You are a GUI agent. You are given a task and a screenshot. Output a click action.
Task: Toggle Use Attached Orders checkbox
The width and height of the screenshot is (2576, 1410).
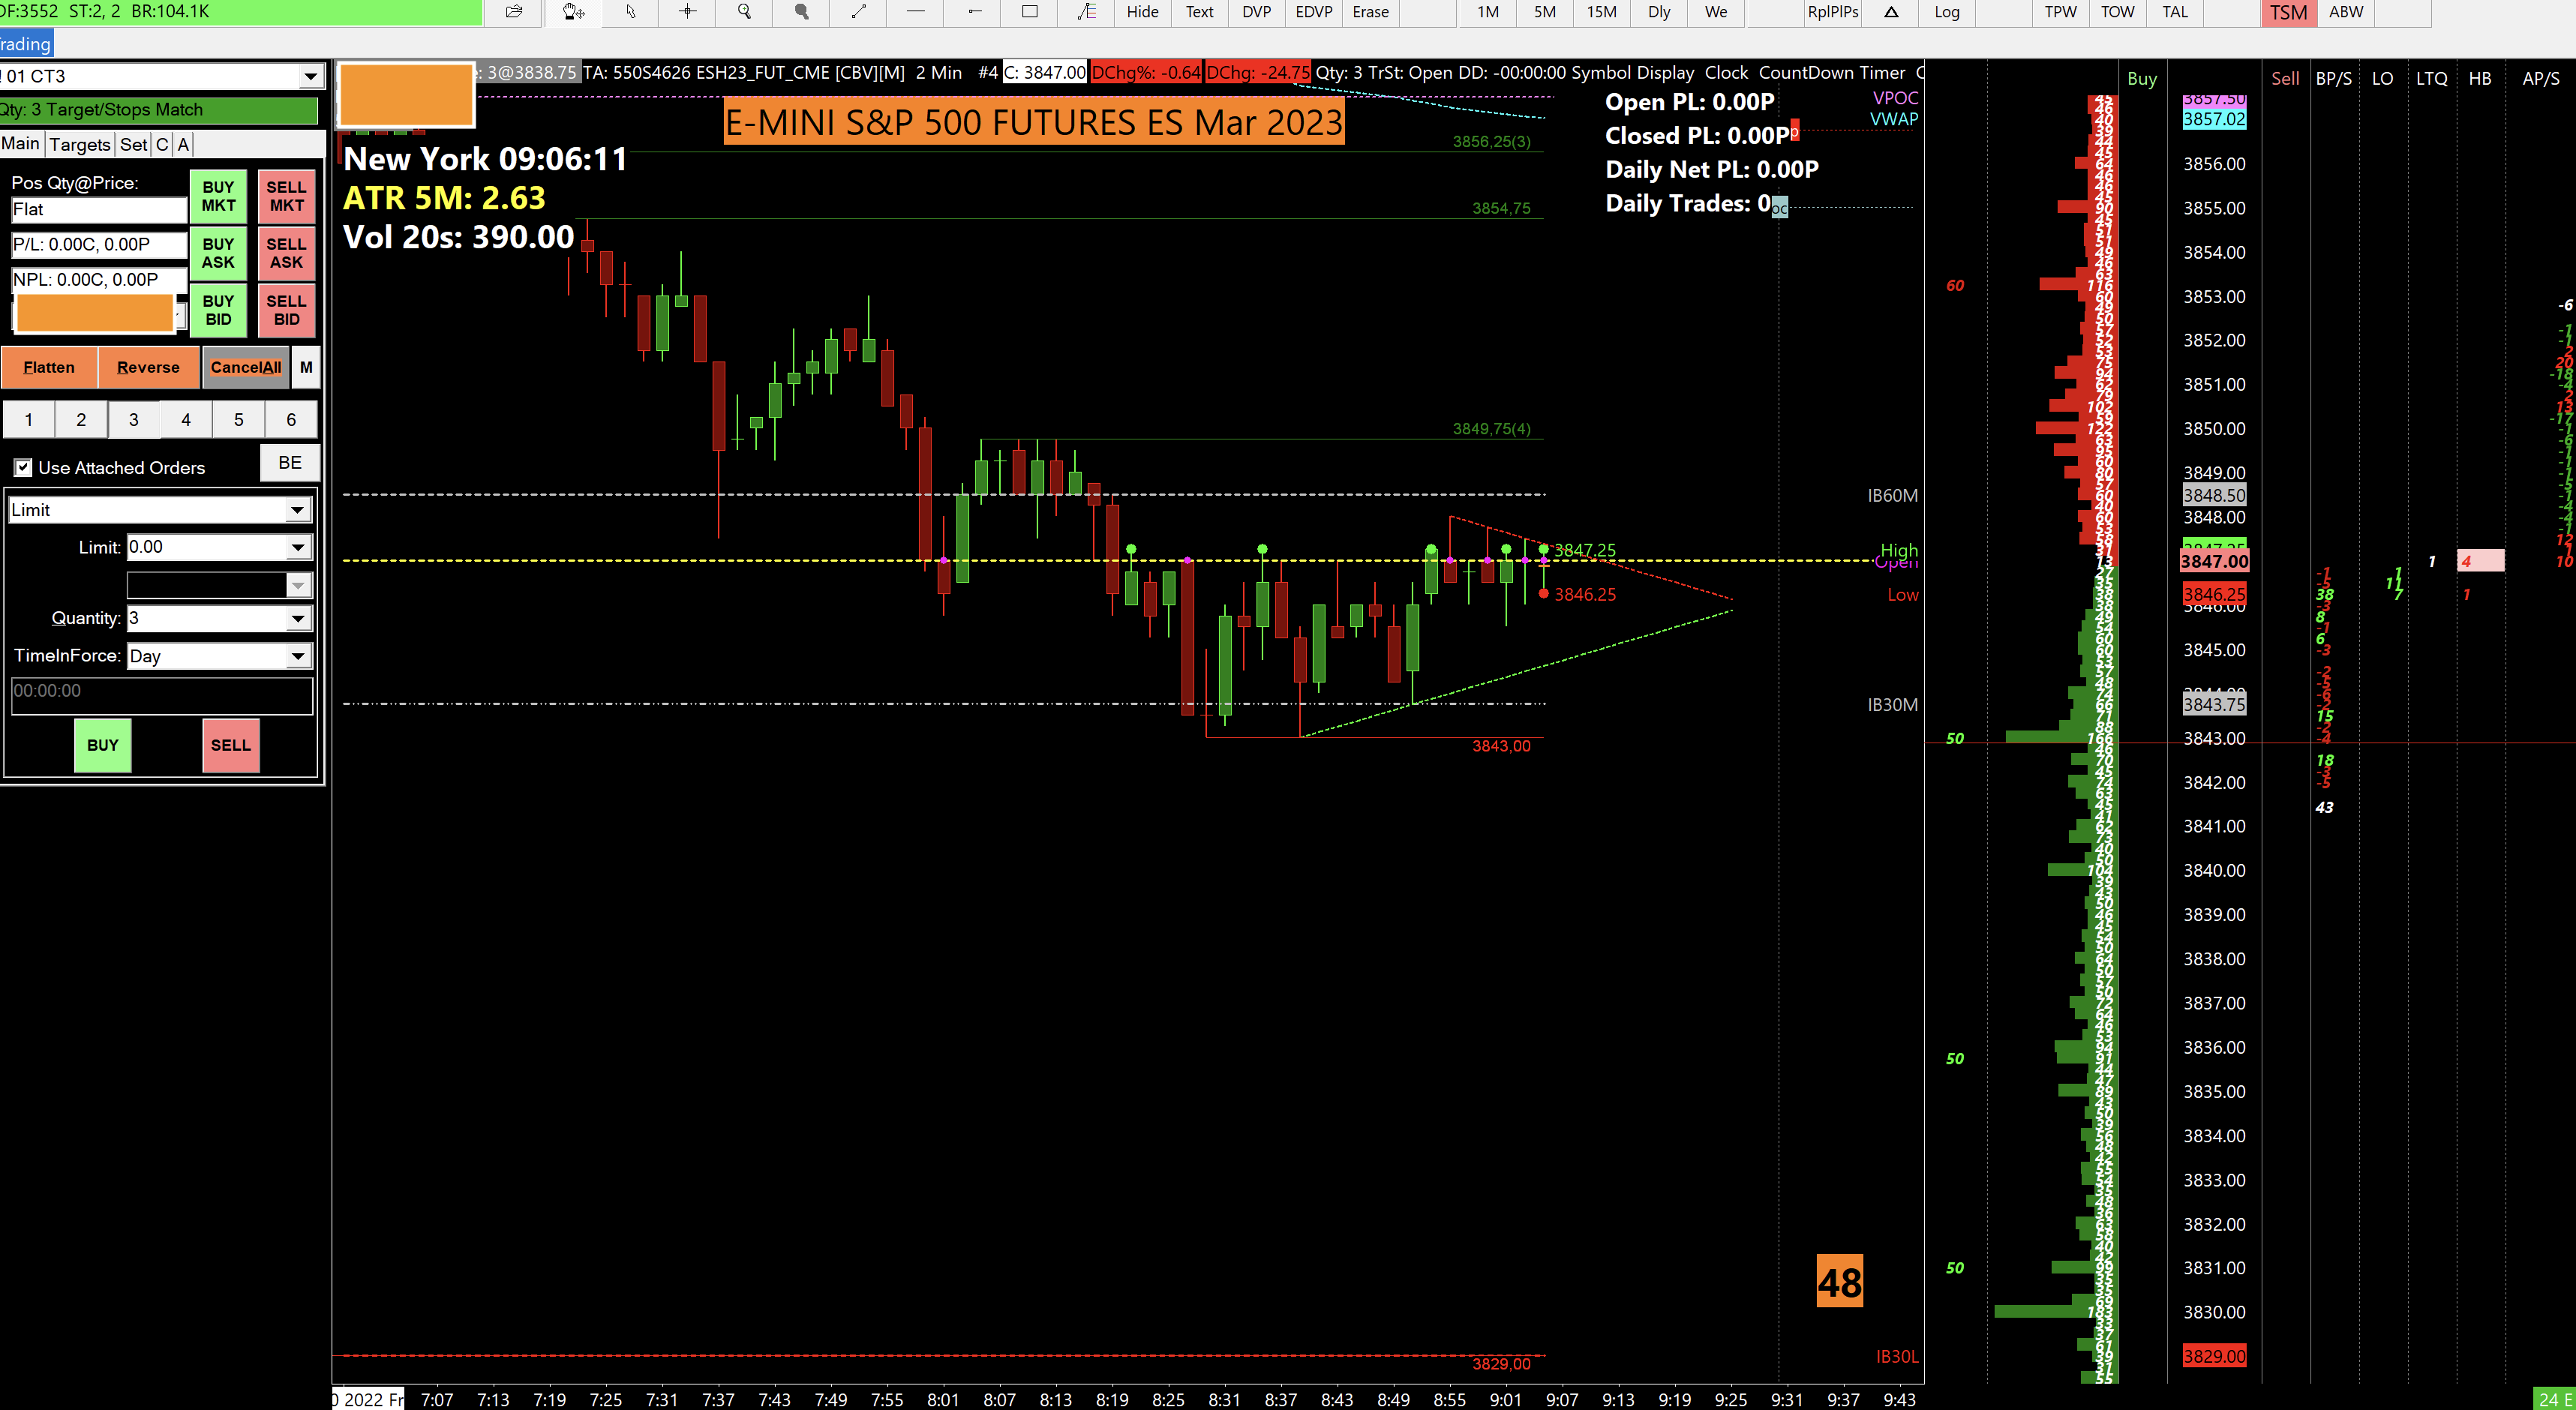point(23,468)
